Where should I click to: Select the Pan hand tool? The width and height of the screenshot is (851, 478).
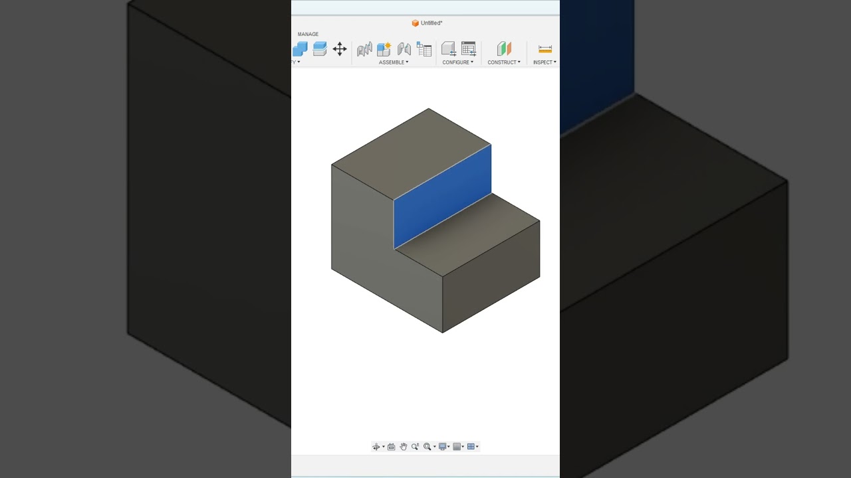tap(404, 447)
